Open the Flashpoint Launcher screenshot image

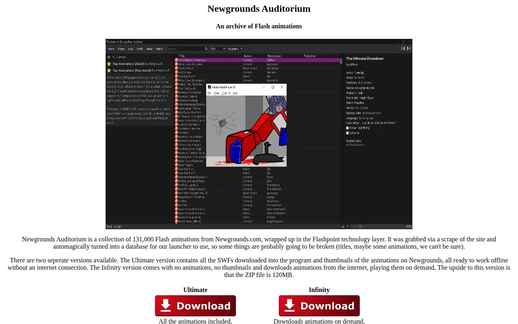tap(259, 134)
